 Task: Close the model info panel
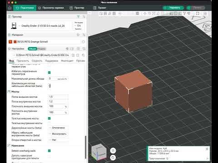(x=207, y=149)
